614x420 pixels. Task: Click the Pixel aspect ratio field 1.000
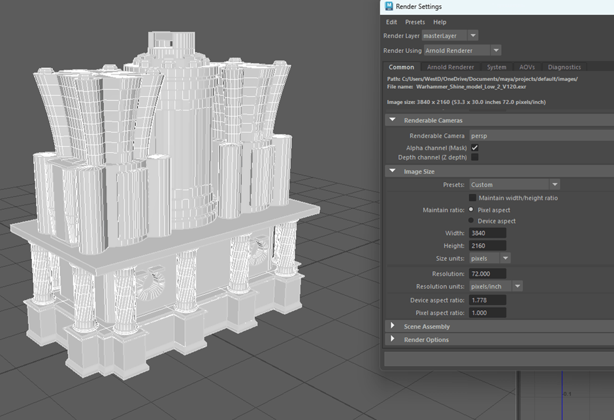click(487, 313)
